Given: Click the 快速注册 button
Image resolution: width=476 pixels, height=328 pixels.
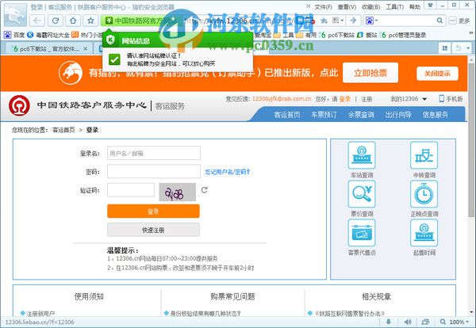Looking at the screenshot, I should pyautogui.click(x=153, y=230).
